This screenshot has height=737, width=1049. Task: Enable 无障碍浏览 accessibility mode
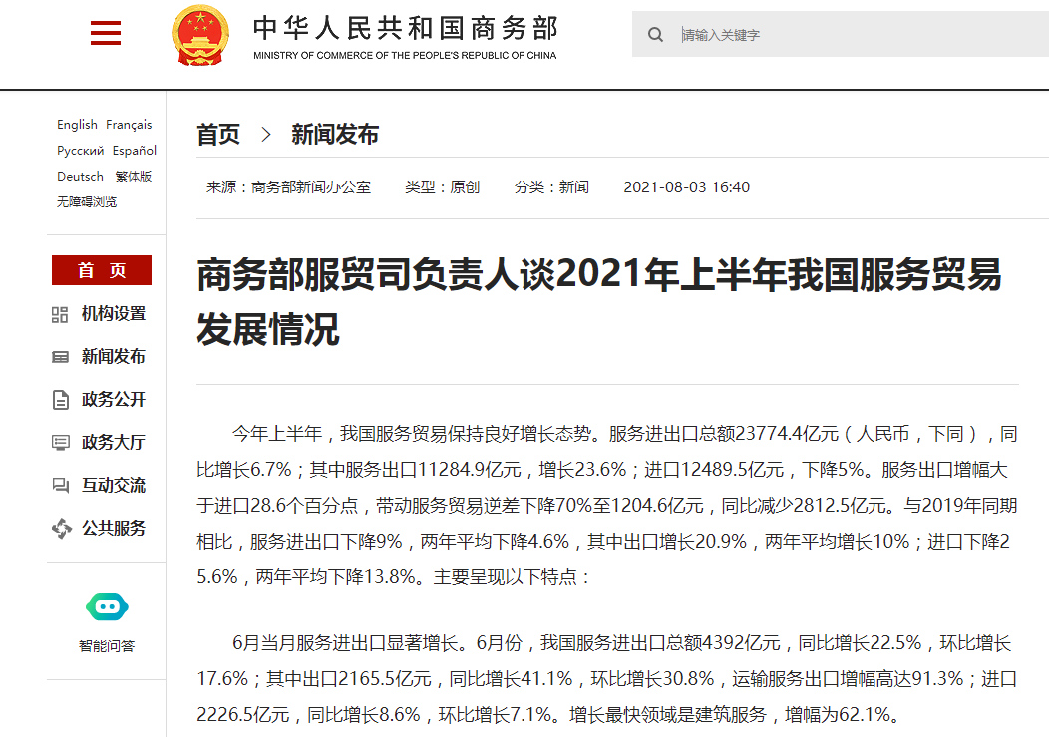(87, 202)
